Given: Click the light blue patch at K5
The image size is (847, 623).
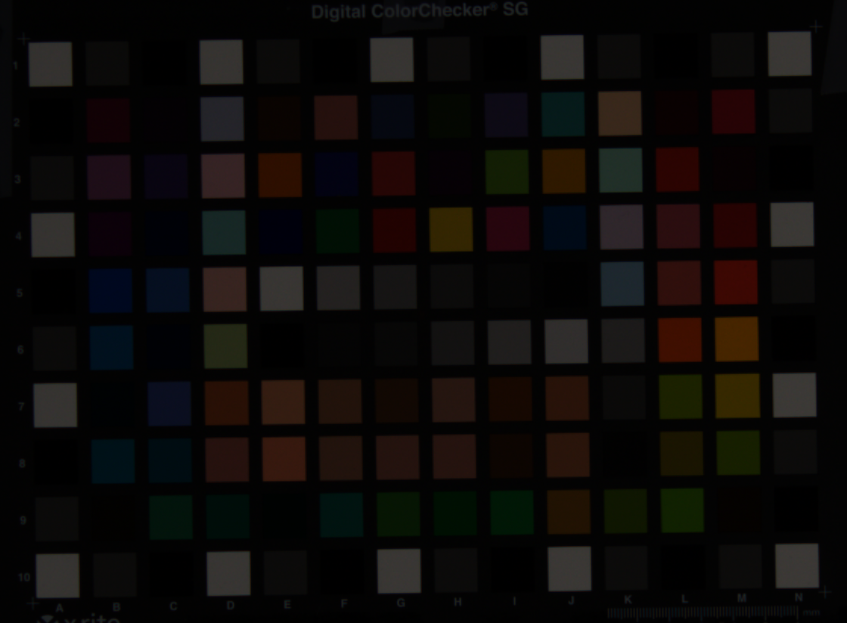Looking at the screenshot, I should (x=622, y=284).
